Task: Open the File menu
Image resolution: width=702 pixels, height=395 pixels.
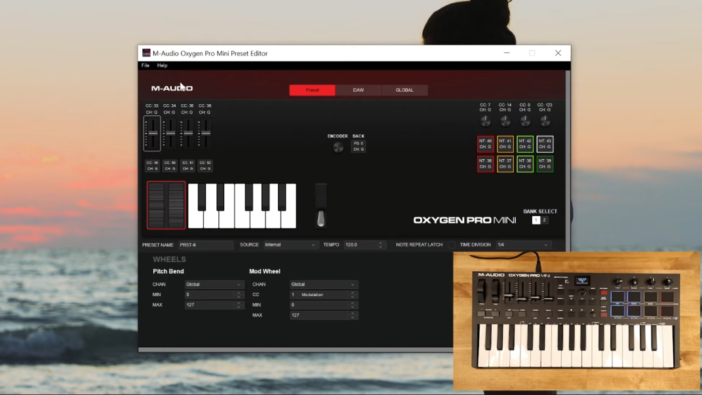Action: coord(146,66)
